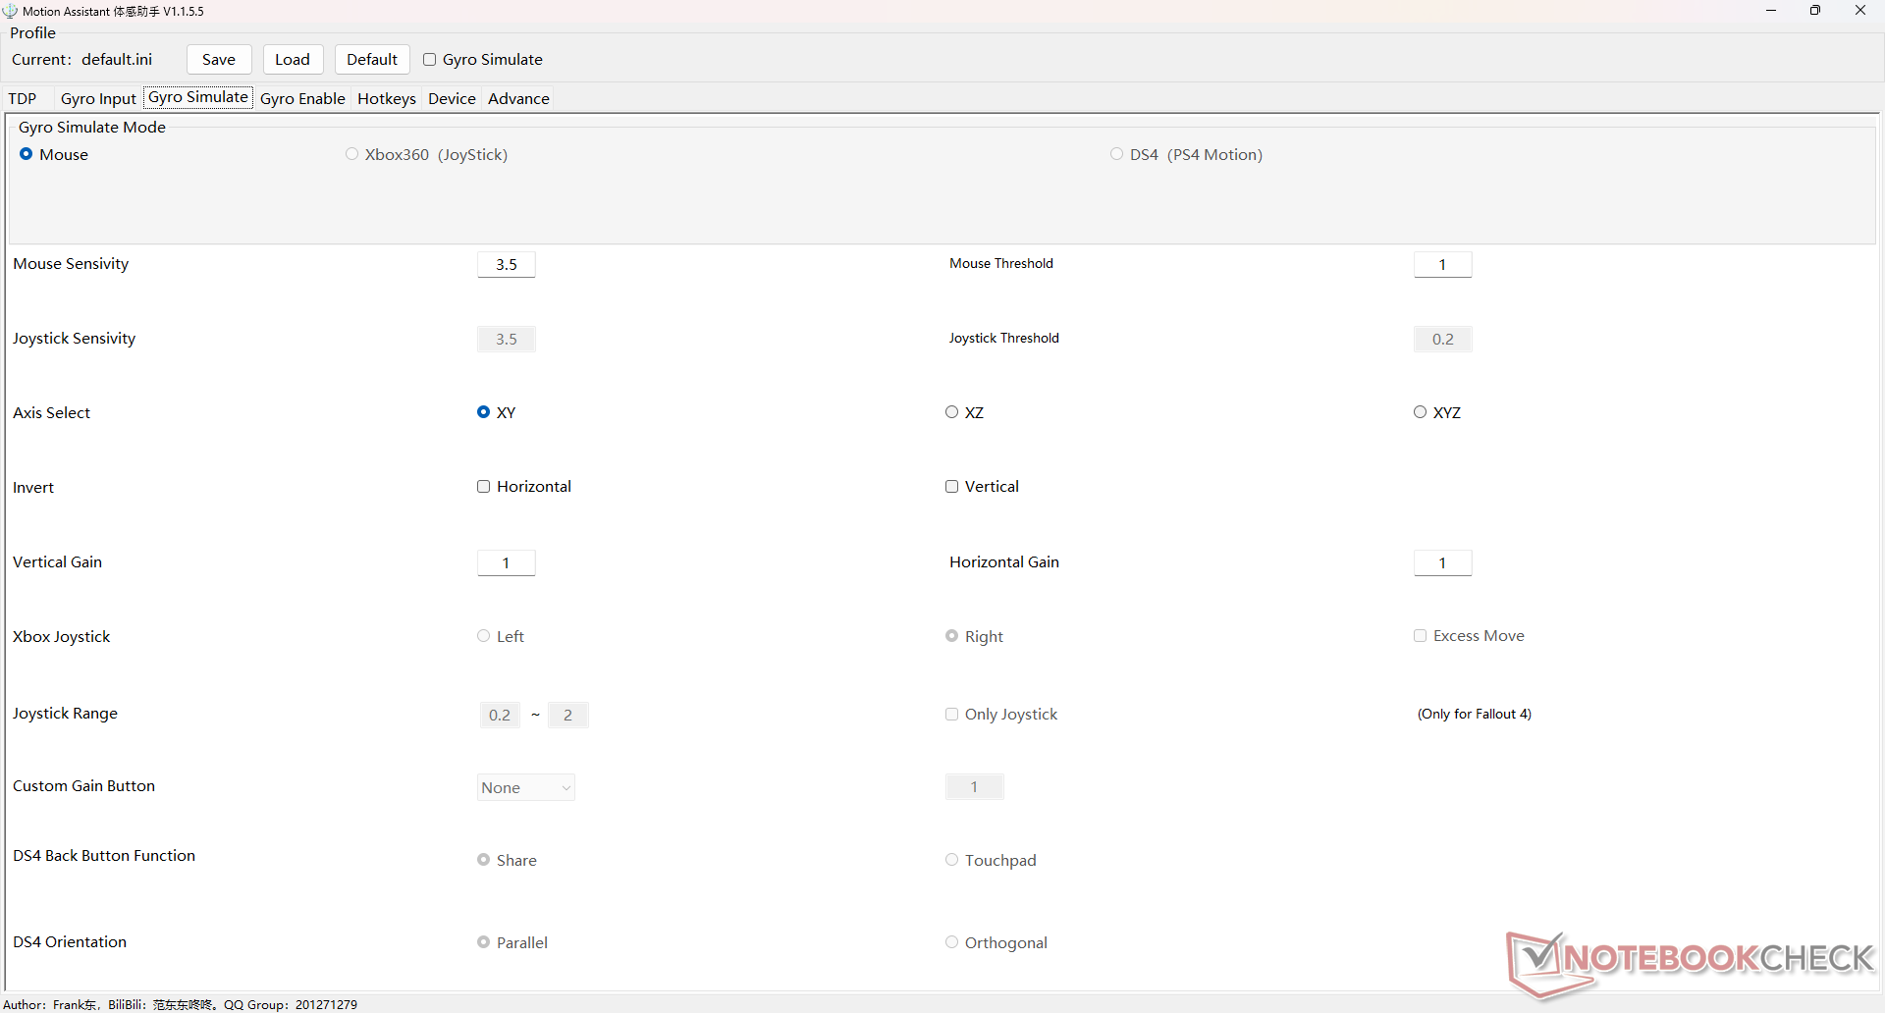Viewport: 1885px width, 1013px height.
Task: Check the Horizontal invert option
Action: click(x=484, y=487)
